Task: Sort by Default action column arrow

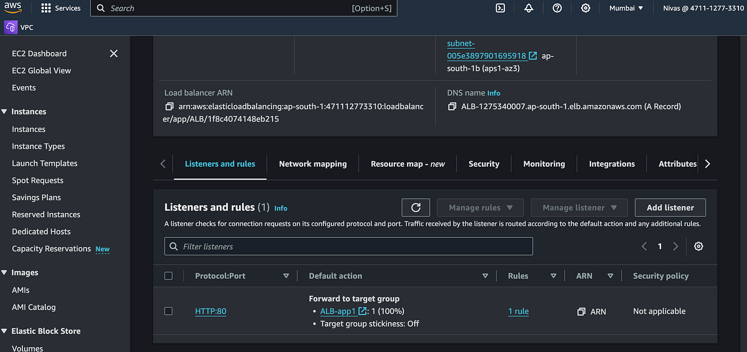Action: (x=485, y=276)
